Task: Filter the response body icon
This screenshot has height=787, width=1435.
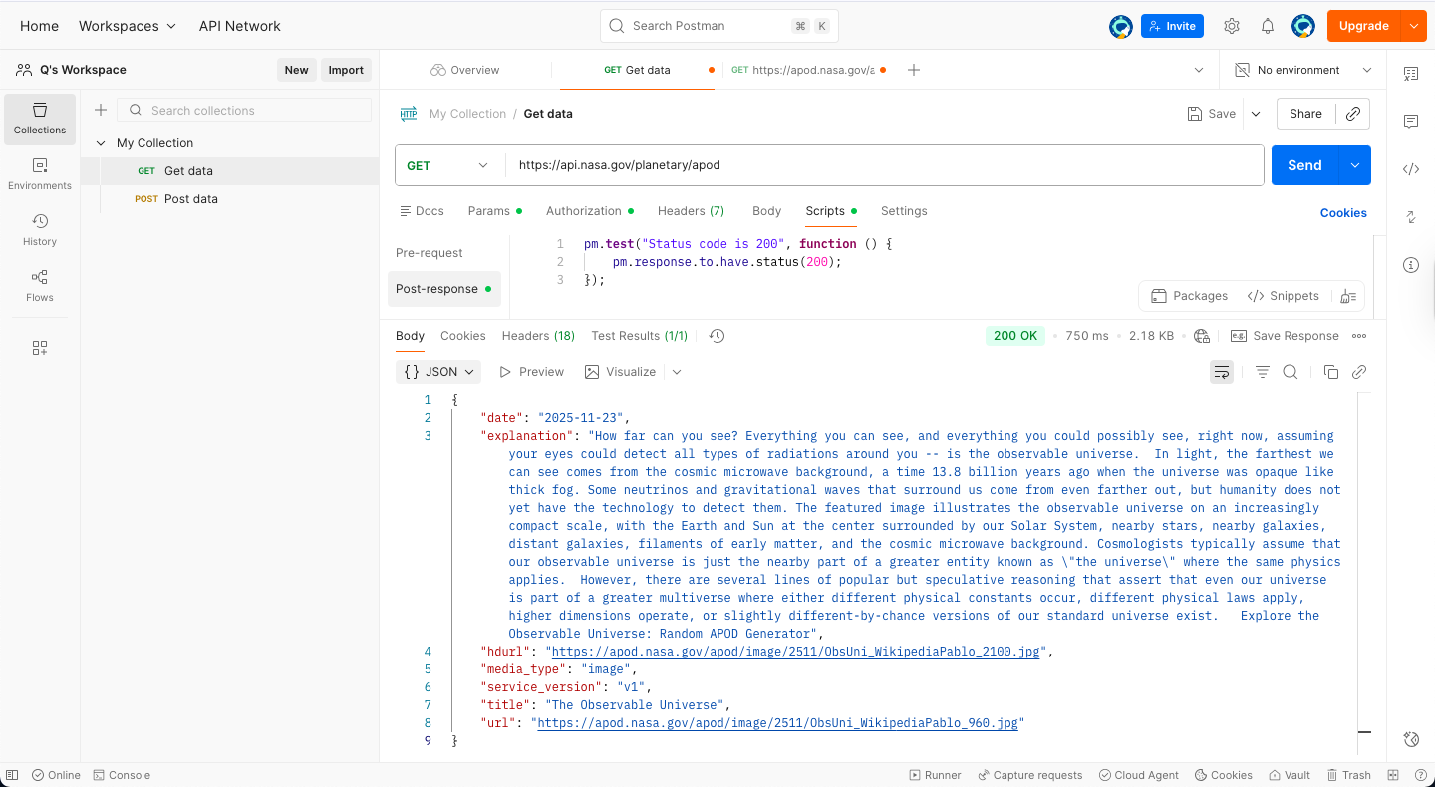Action: point(1262,372)
